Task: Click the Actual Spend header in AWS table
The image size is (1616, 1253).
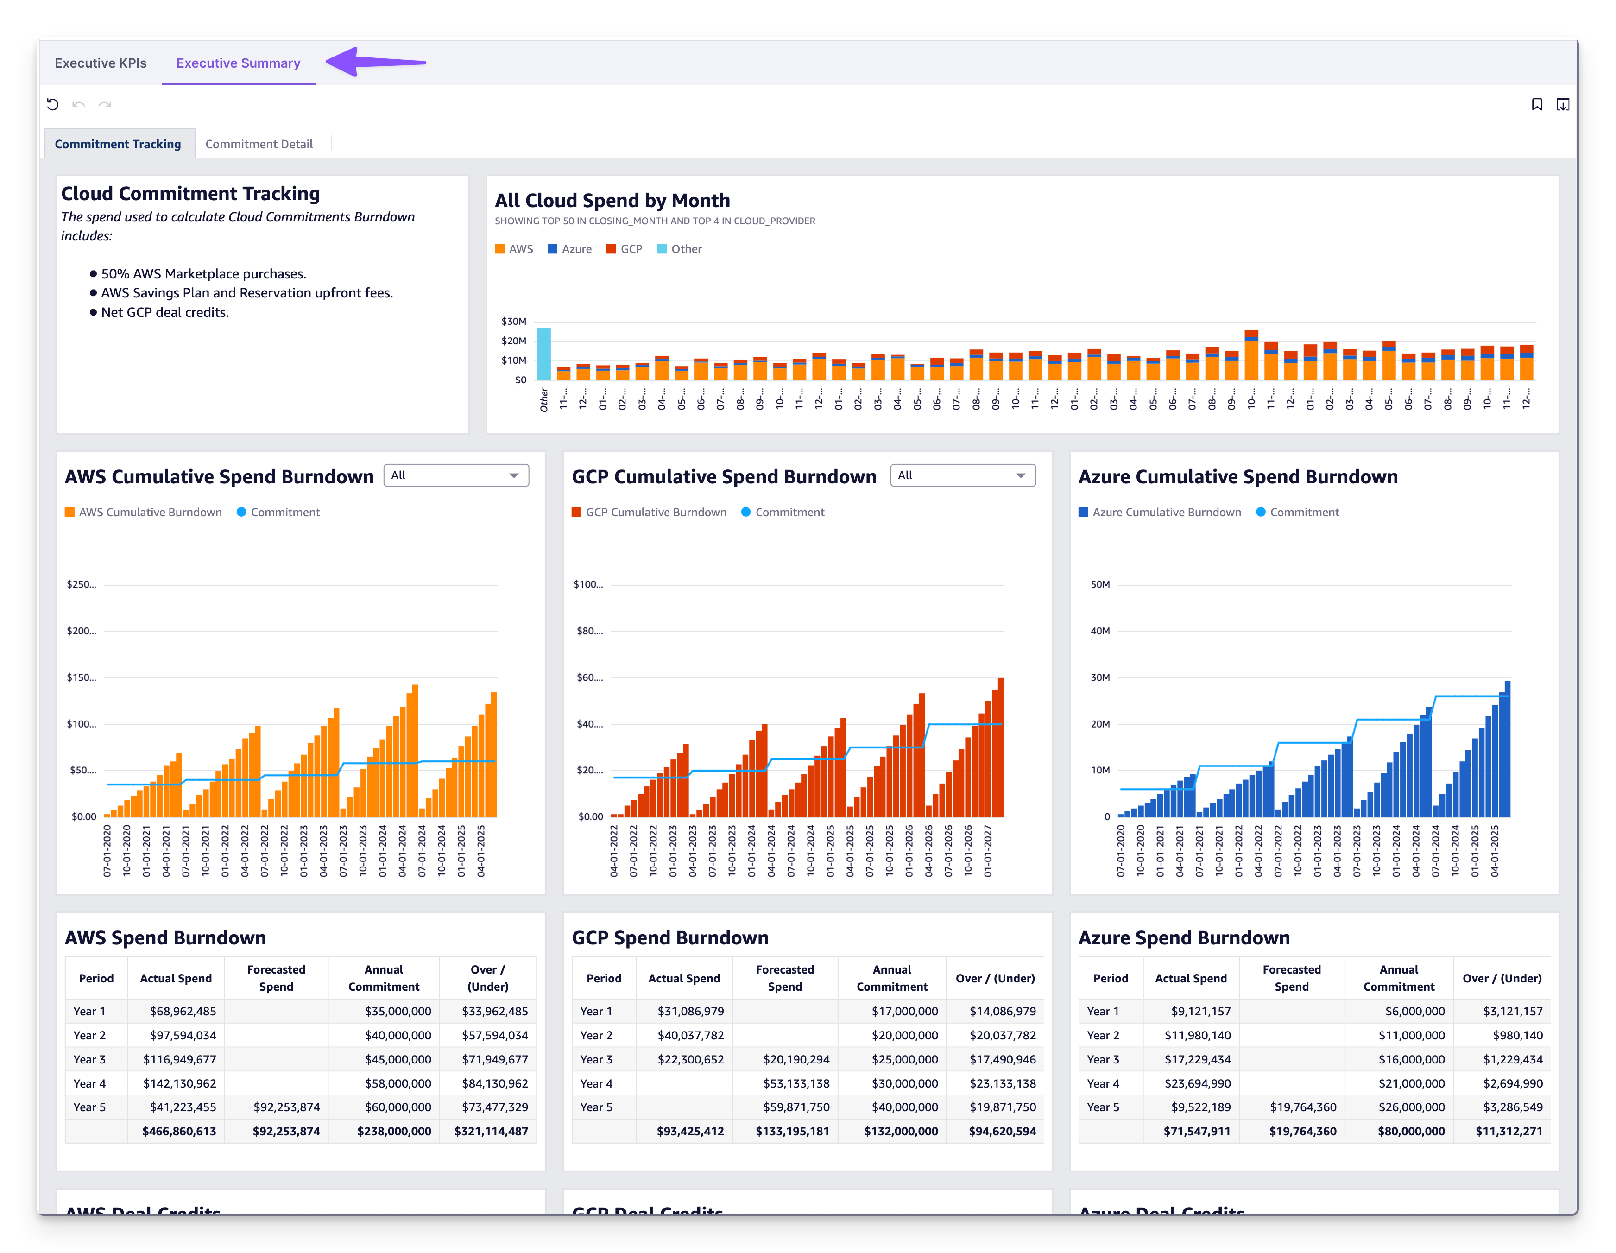Action: (176, 978)
